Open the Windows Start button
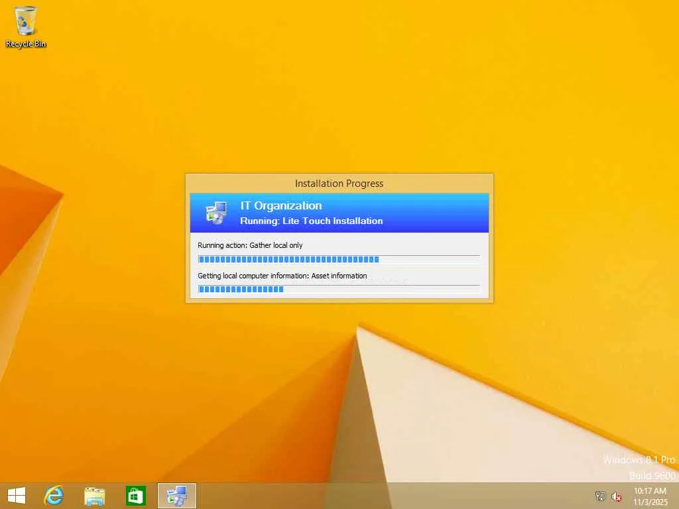This screenshot has width=679, height=509. [17, 496]
